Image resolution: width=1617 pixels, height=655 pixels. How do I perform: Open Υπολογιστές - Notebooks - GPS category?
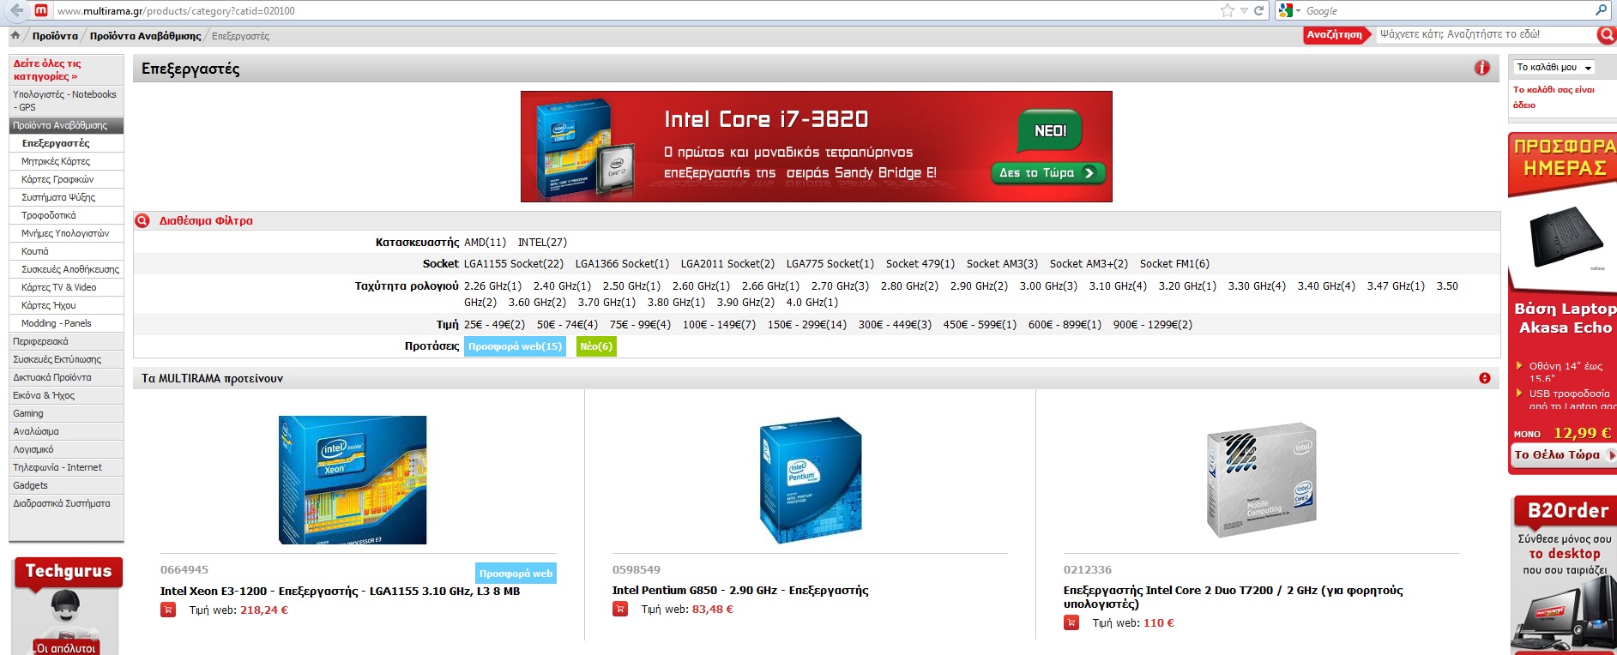(66, 100)
